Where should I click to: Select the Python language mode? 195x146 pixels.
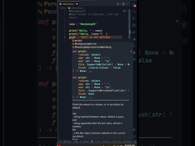click(85, 141)
